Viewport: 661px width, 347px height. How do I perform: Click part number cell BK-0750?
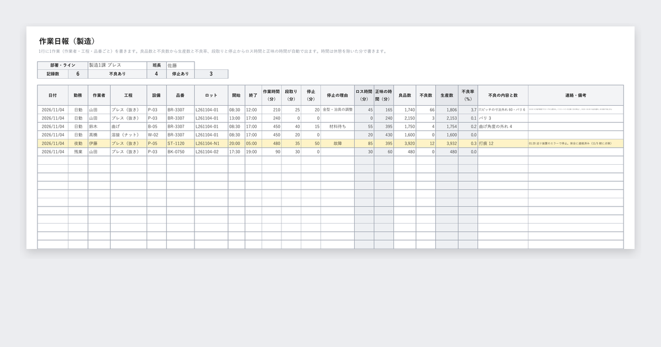[x=180, y=151]
